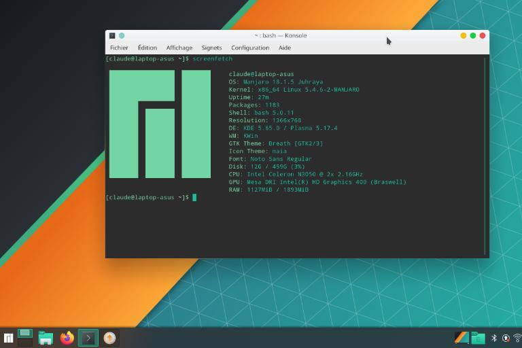Open the Affichage menu
The image size is (522, 348).
[x=179, y=48]
